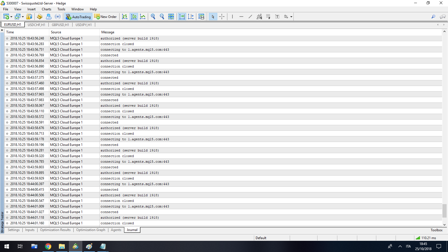The width and height of the screenshot is (448, 252).
Task: Open the Help menu
Action: tap(93, 9)
